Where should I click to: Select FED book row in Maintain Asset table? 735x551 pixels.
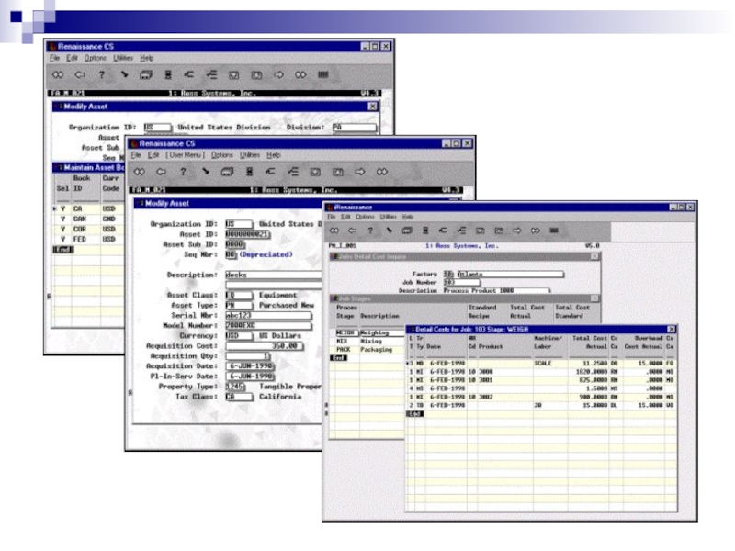pyautogui.click(x=88, y=240)
